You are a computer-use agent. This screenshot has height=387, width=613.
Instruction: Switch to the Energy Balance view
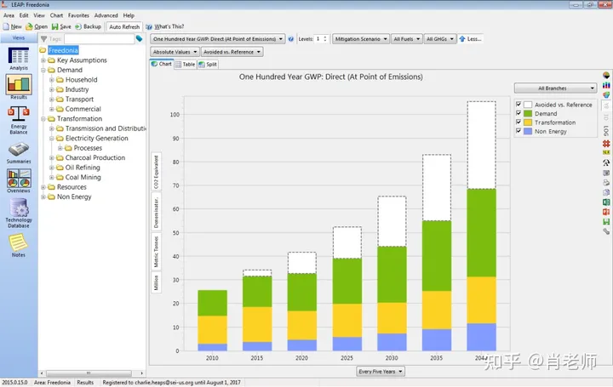(19, 120)
